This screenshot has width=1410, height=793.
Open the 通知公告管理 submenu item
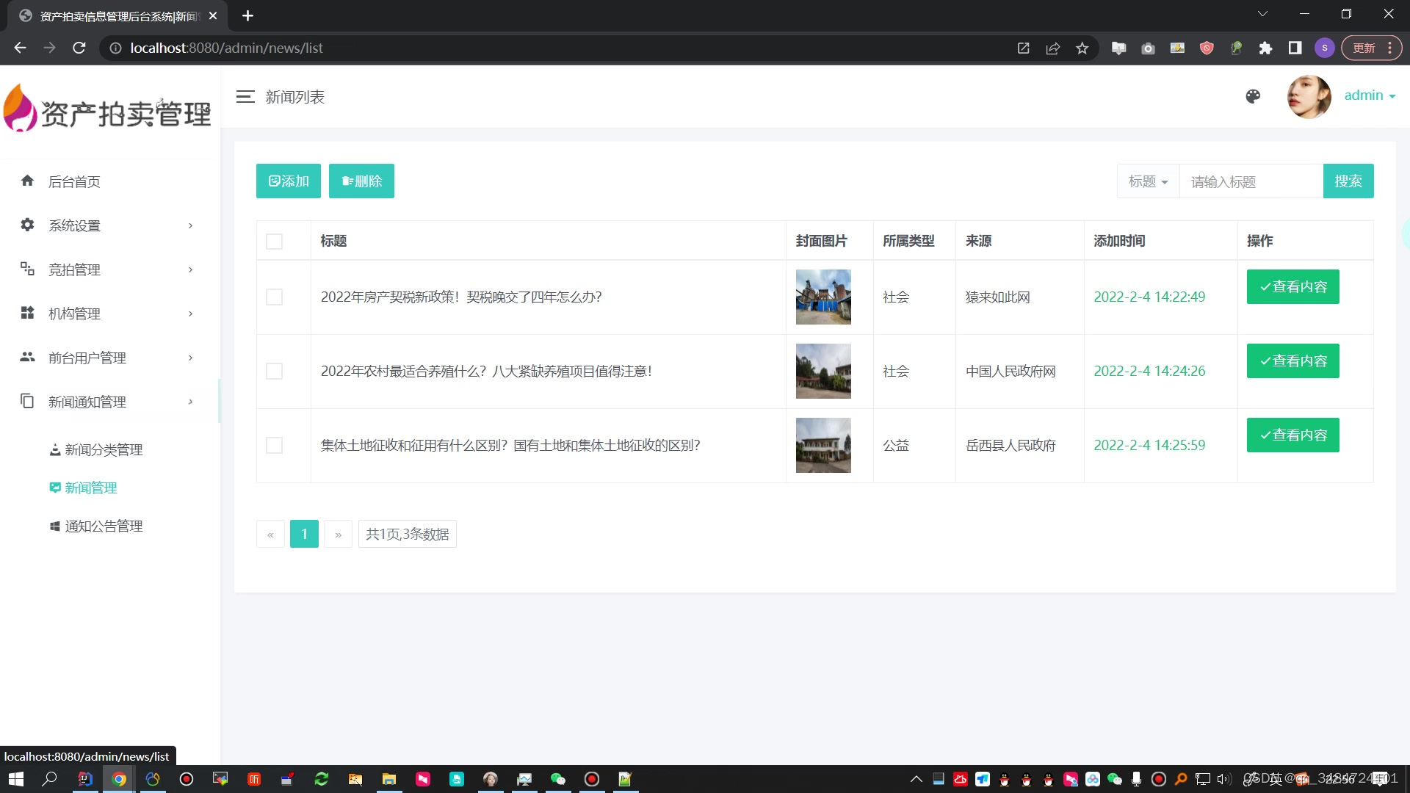104,526
